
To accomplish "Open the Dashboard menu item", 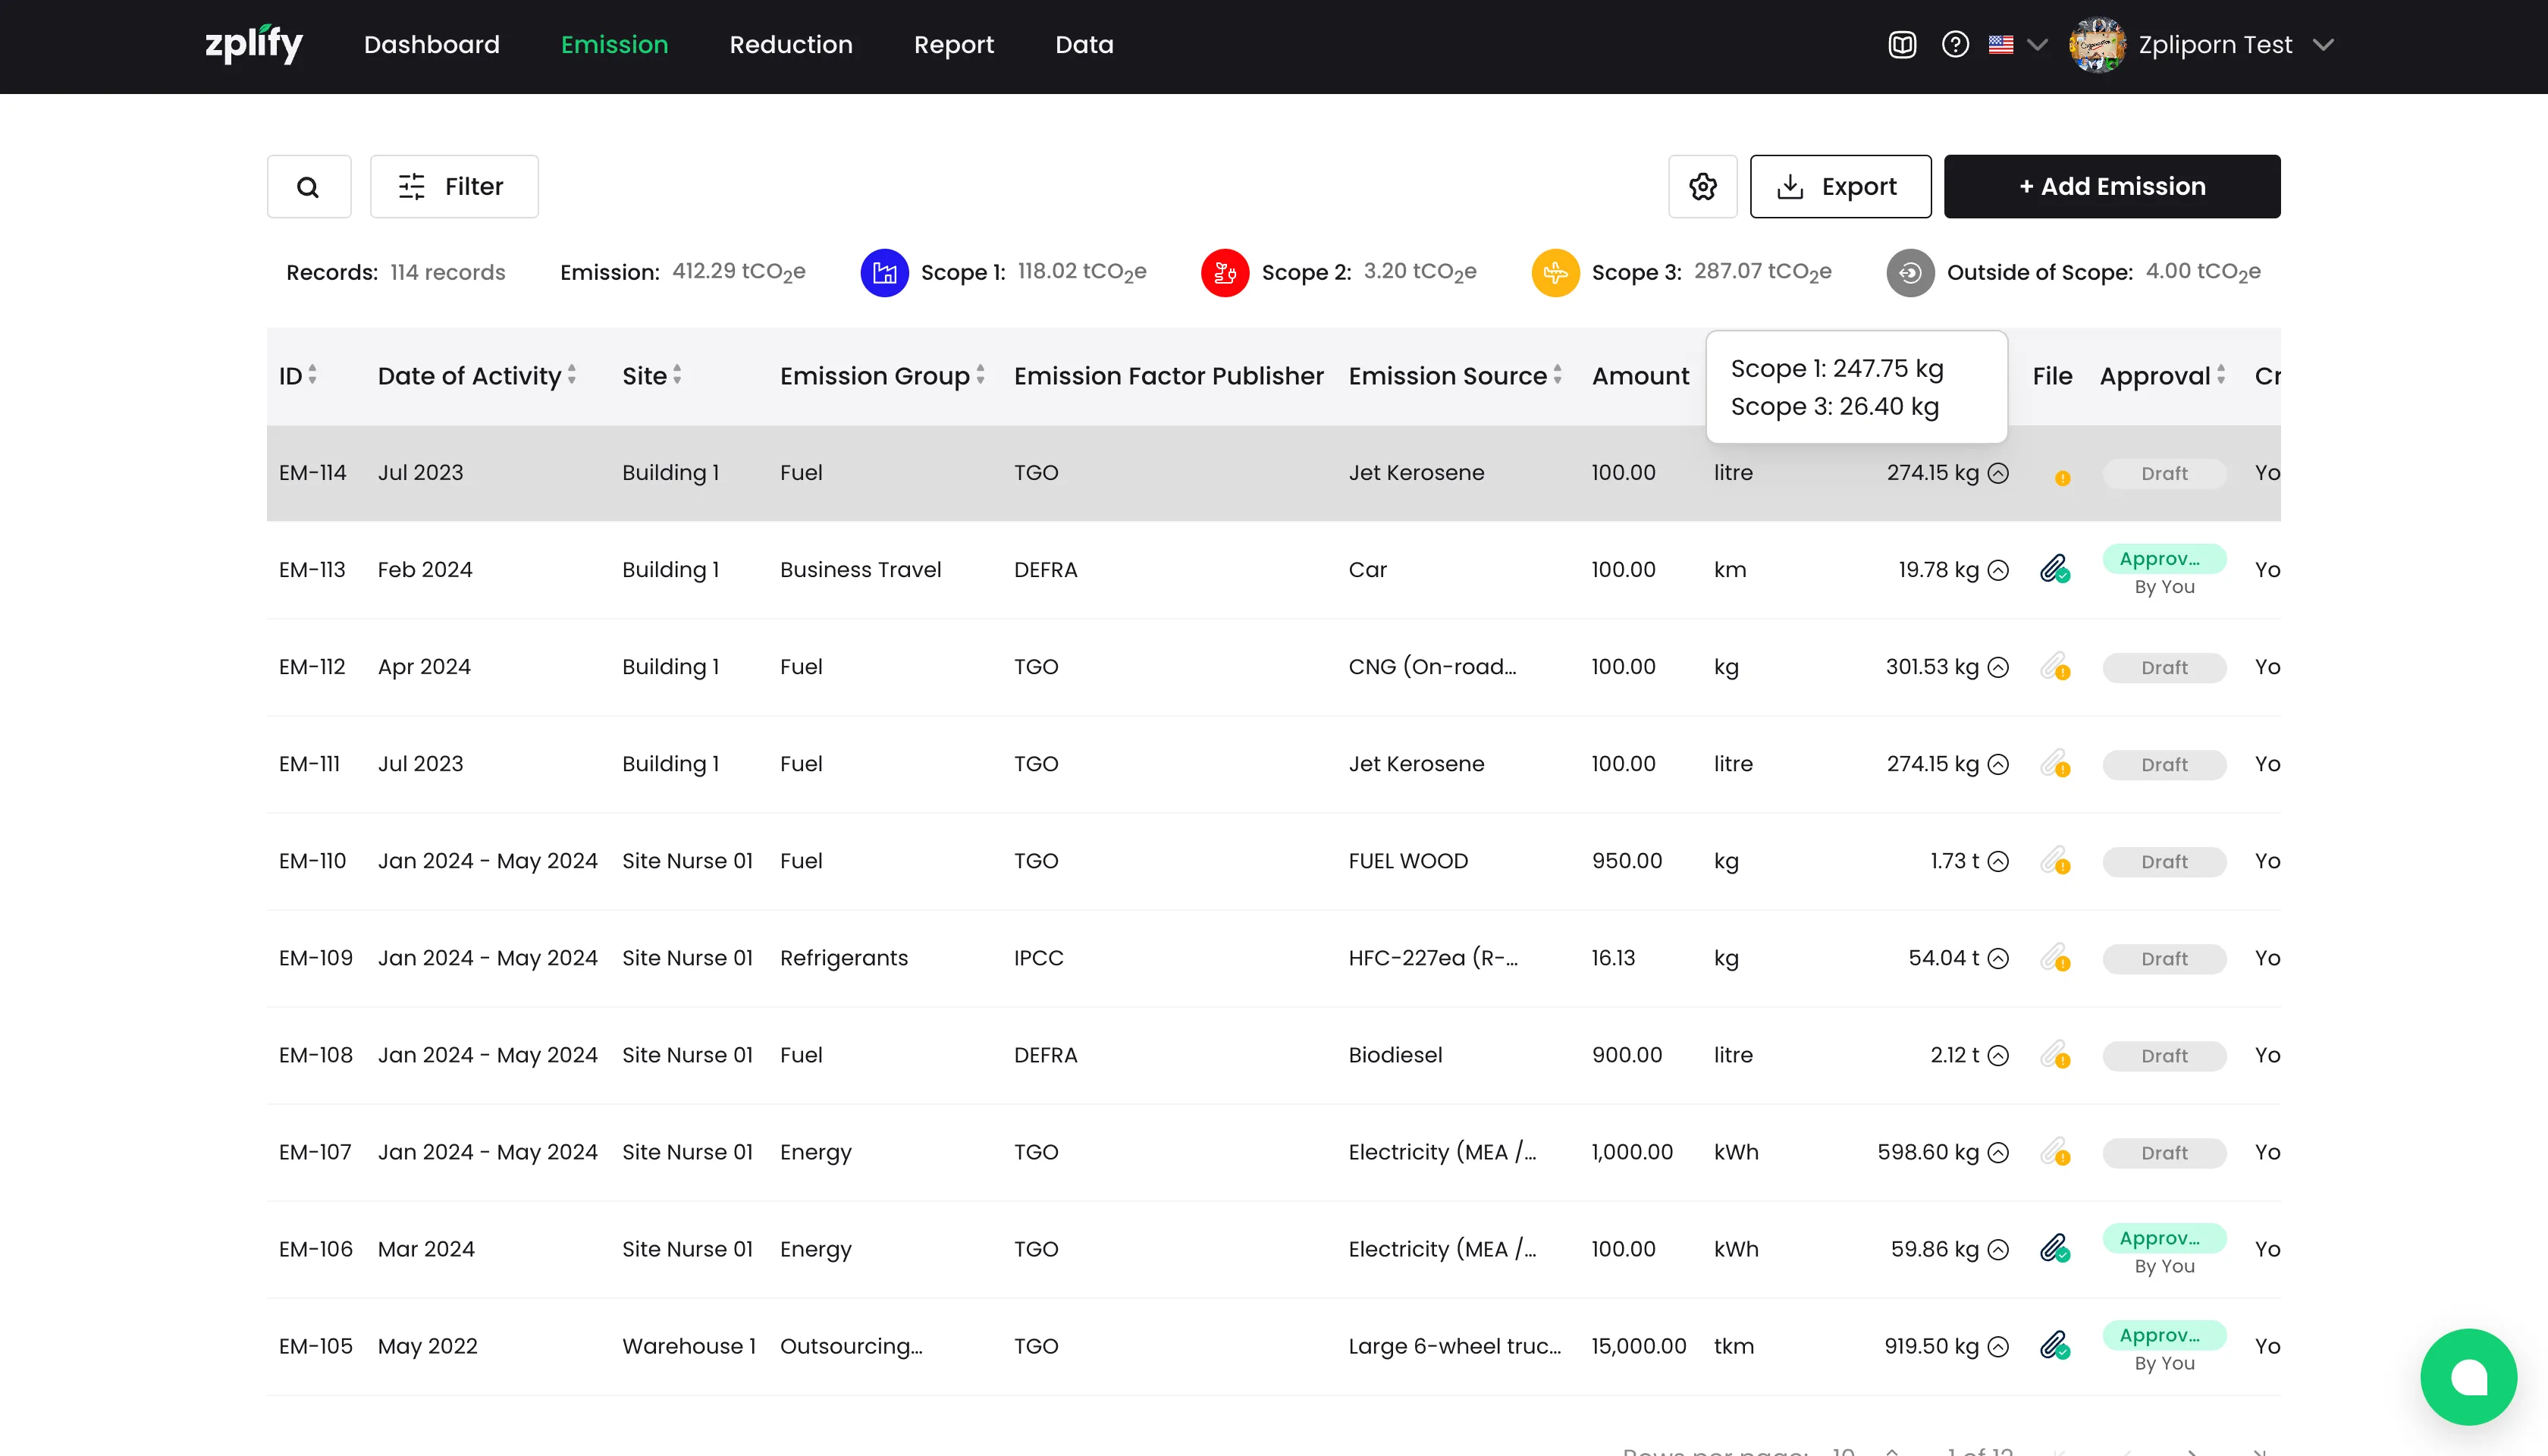I will click(431, 45).
